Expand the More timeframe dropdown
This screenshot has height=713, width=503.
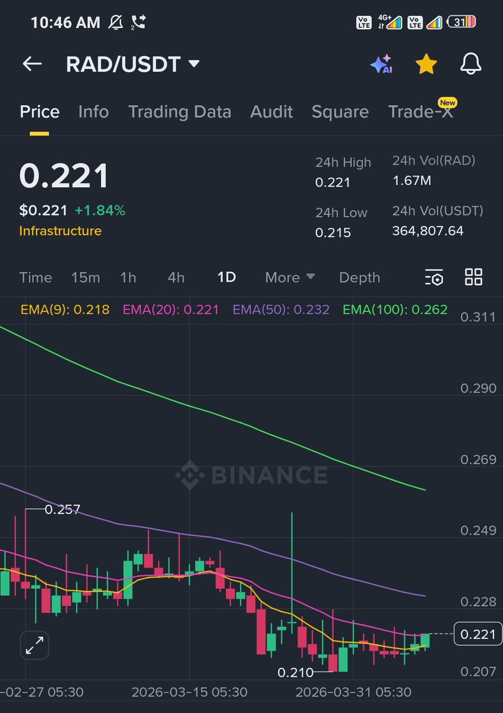coord(289,277)
